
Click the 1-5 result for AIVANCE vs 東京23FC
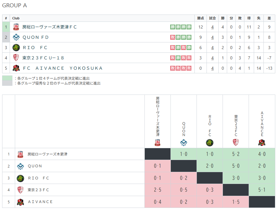tap(236, 202)
